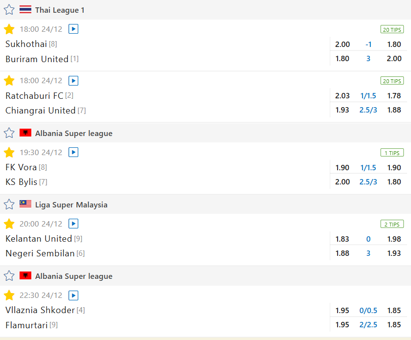This screenshot has width=411, height=340.
Task: Open play icon for Vllaznia Shkoder match
Action: point(73,295)
